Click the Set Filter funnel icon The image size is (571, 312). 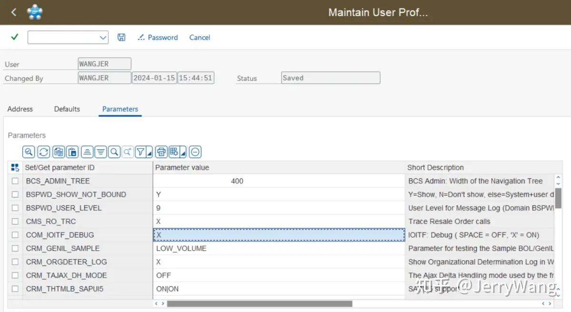[140, 152]
